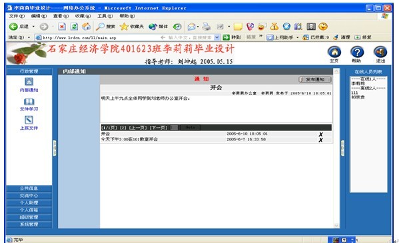
Task: Click the 下一页 next page link
Action: pos(159,127)
